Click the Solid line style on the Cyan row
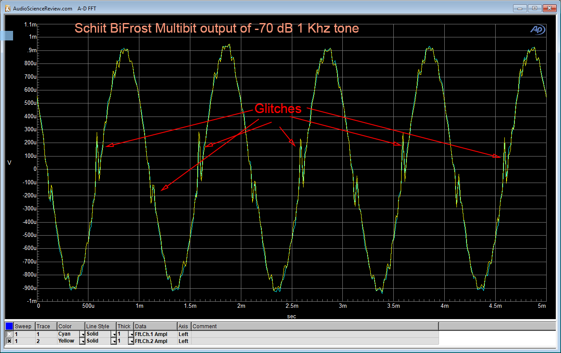 pos(98,334)
